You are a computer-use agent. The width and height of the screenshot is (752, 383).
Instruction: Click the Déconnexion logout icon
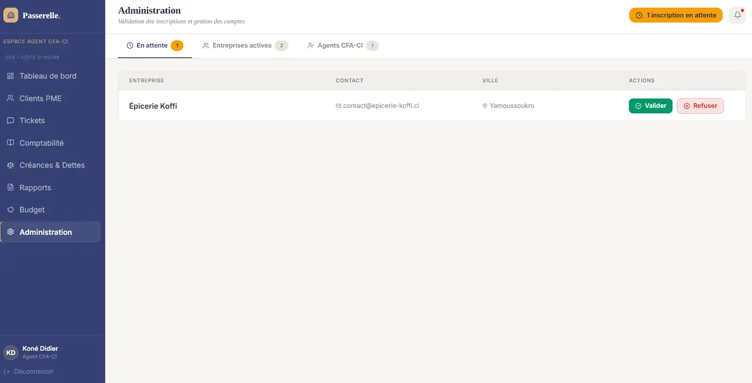click(x=7, y=372)
